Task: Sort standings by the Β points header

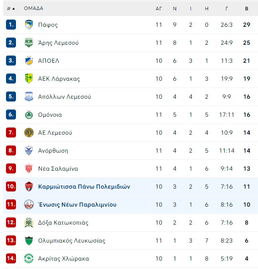Action: click(246, 8)
